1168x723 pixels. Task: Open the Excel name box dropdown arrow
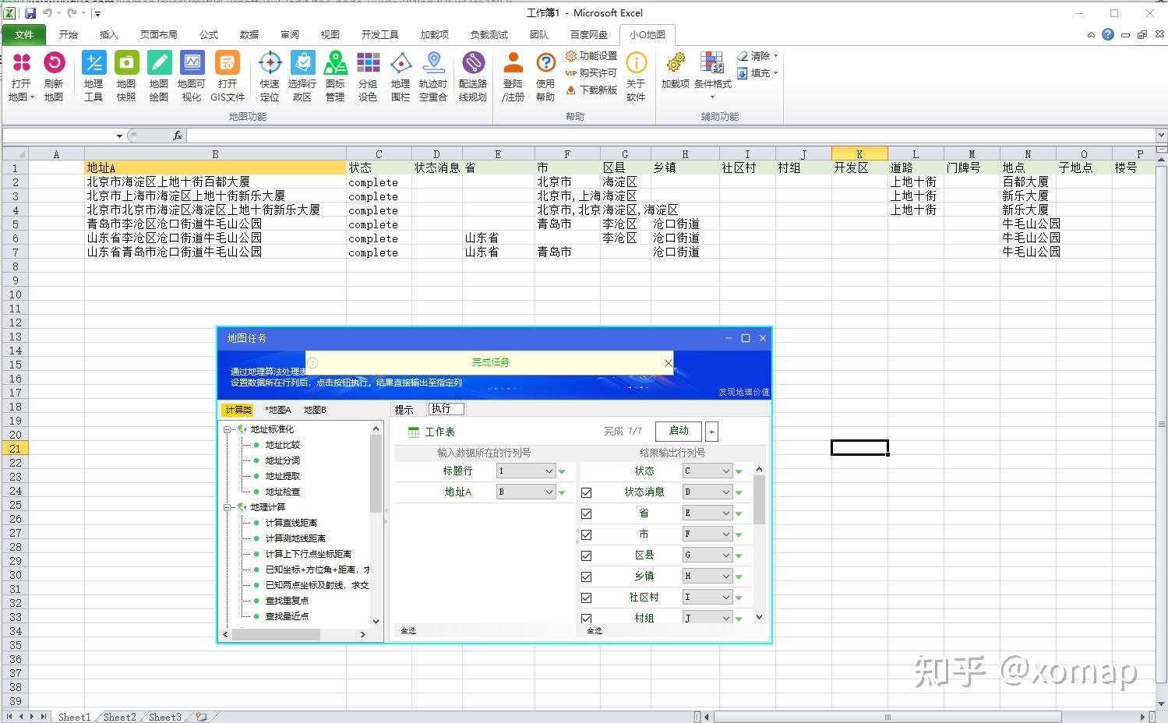tap(119, 136)
